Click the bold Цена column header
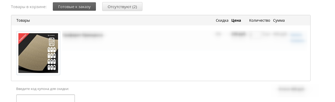This screenshot has height=102, width=335. pyautogui.click(x=236, y=20)
